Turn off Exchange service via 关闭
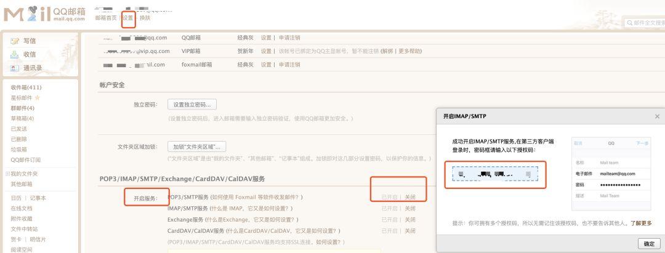 [x=409, y=220]
